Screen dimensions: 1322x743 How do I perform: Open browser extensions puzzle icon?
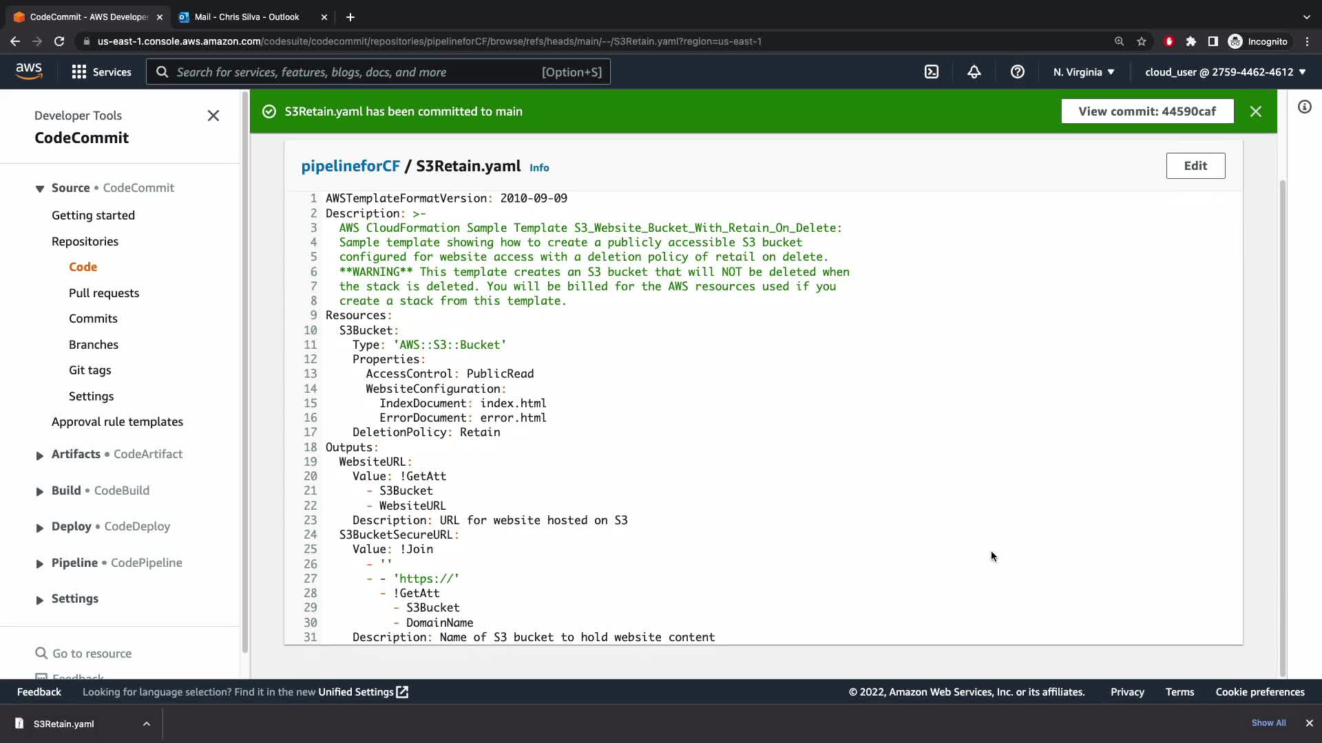click(x=1191, y=41)
